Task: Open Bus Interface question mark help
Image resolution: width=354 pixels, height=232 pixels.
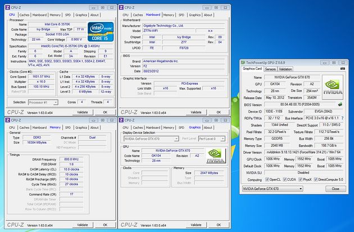Action: coord(343,118)
